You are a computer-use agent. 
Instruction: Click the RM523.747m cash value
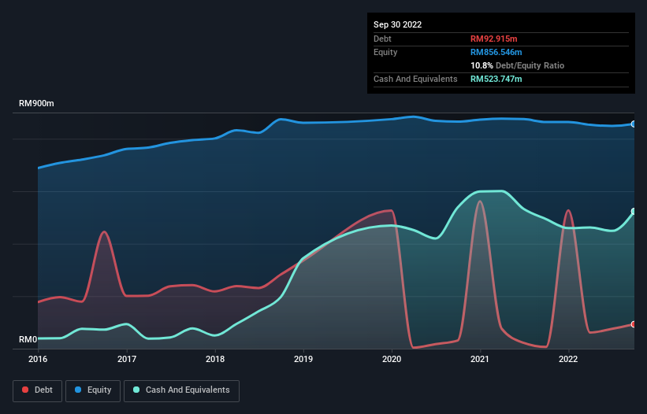496,79
